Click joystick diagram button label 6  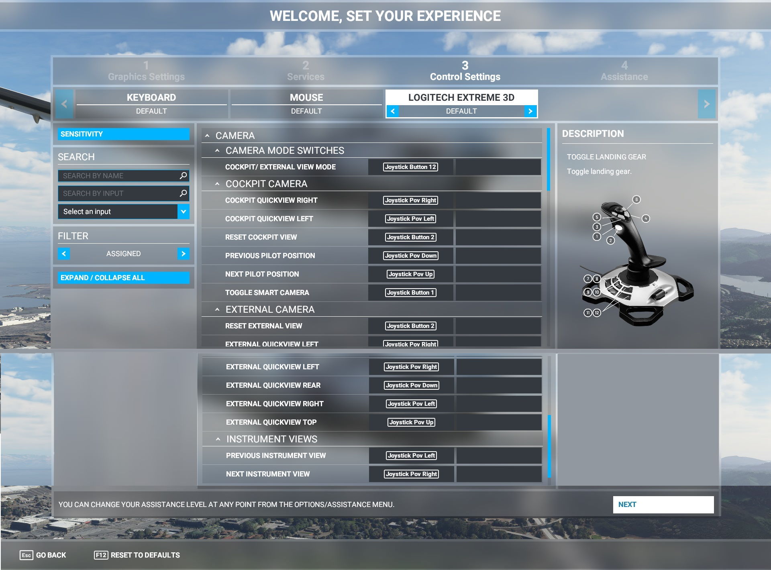[x=636, y=199]
